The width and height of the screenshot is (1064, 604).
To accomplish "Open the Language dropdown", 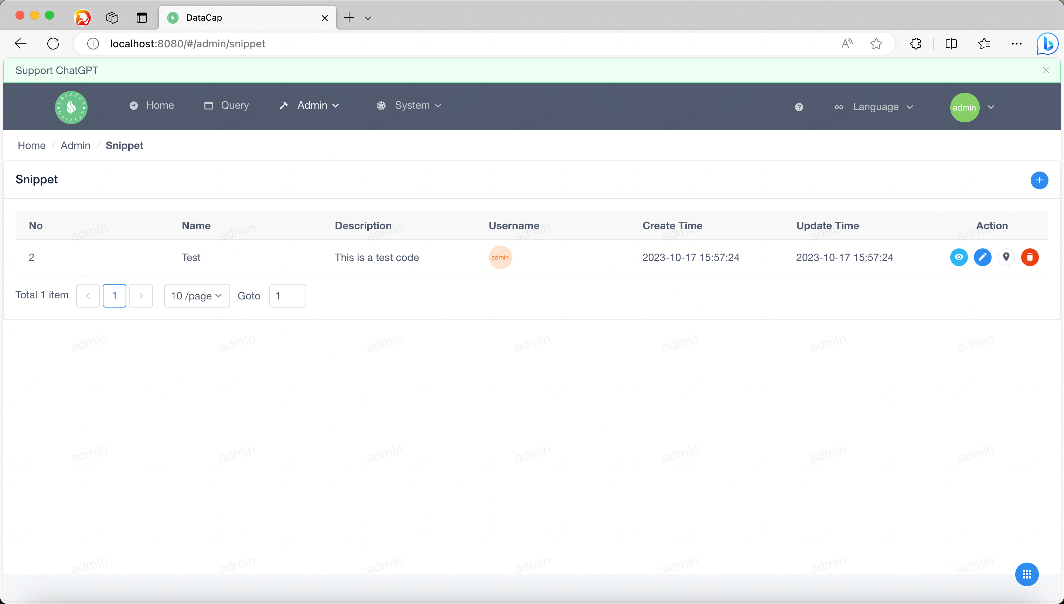I will coord(874,107).
